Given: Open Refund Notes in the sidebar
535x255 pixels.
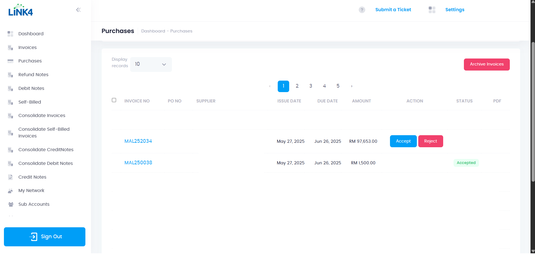Looking at the screenshot, I should (33, 75).
